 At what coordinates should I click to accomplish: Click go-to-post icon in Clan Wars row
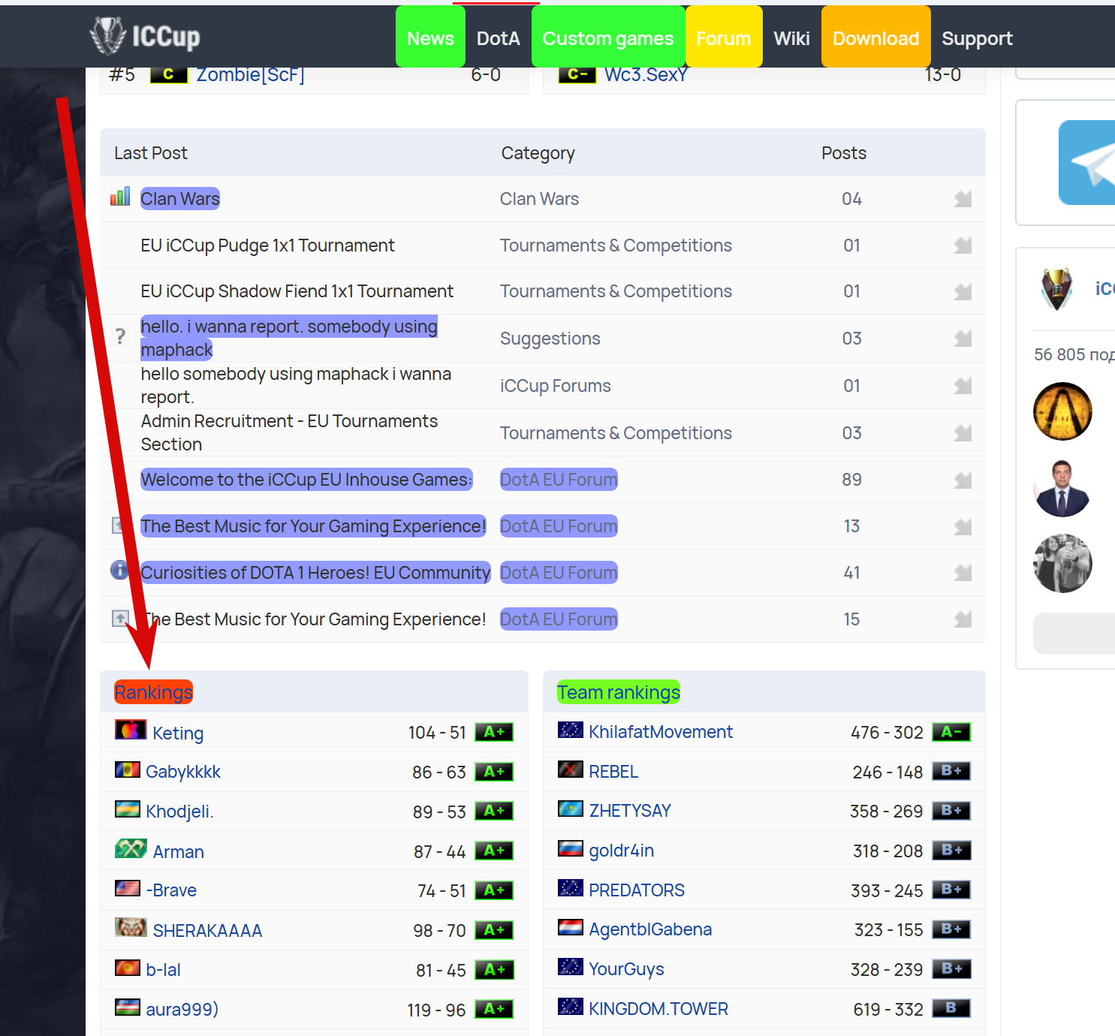pyautogui.click(x=963, y=199)
